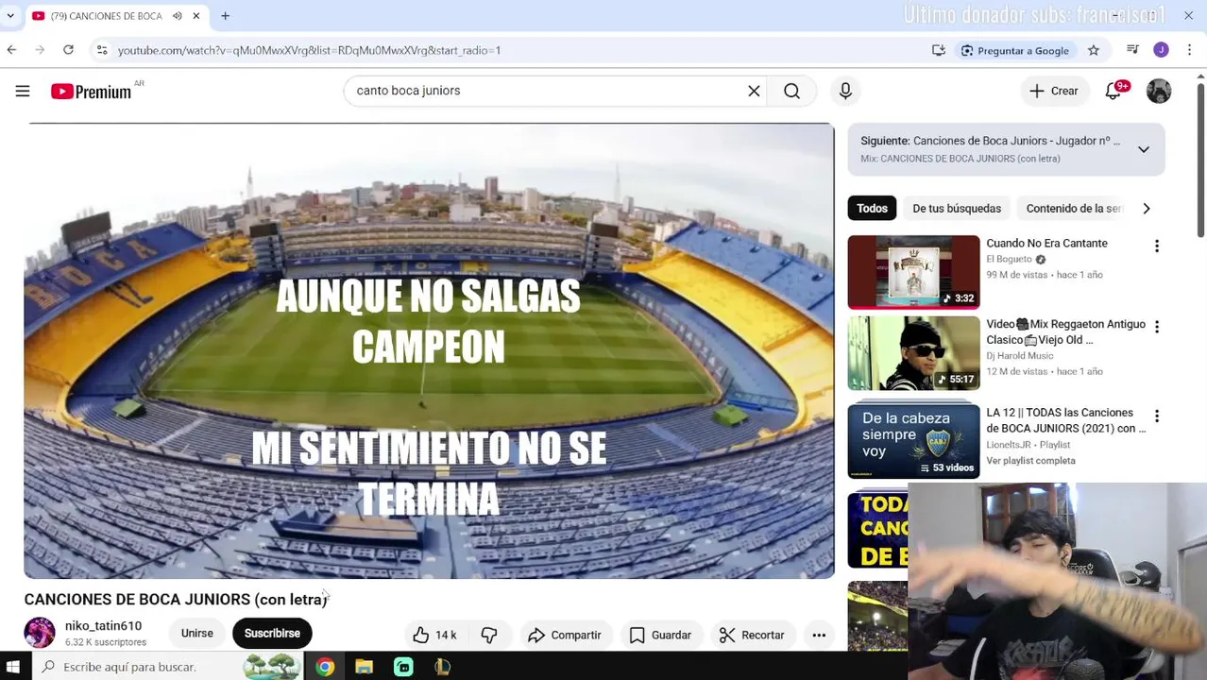Open Chrome profile J icon

coord(1161,50)
